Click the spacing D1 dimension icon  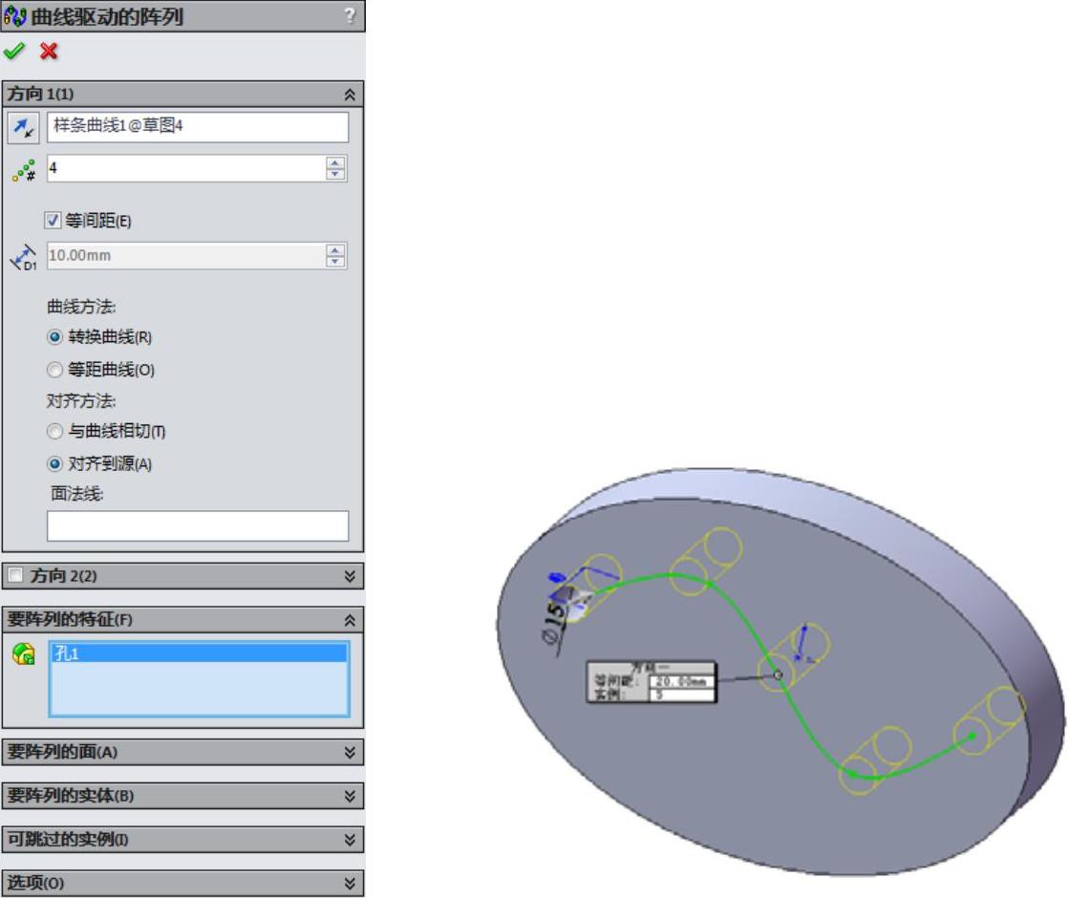[x=23, y=257]
